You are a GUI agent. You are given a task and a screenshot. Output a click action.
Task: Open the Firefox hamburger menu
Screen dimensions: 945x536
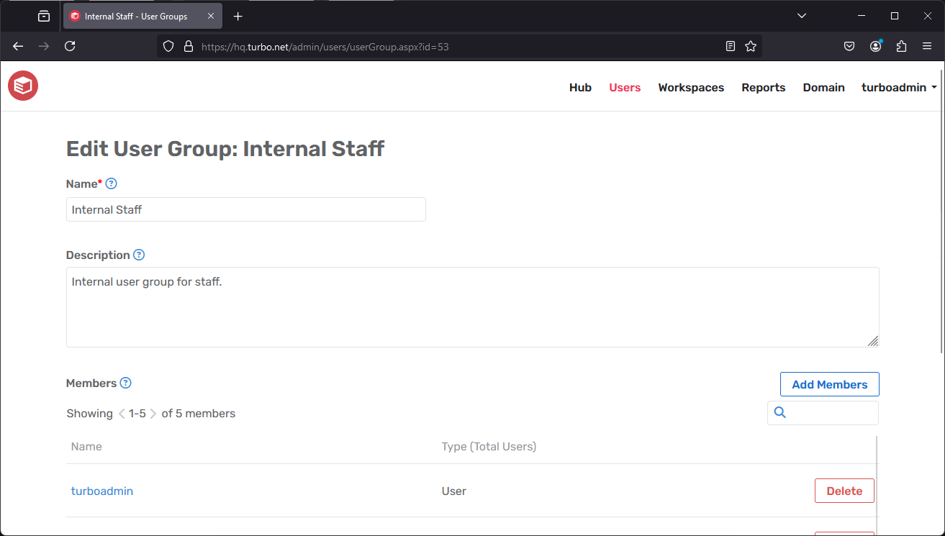pos(927,45)
